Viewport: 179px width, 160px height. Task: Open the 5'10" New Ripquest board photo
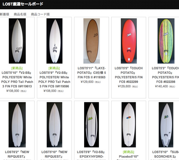[54, 125]
